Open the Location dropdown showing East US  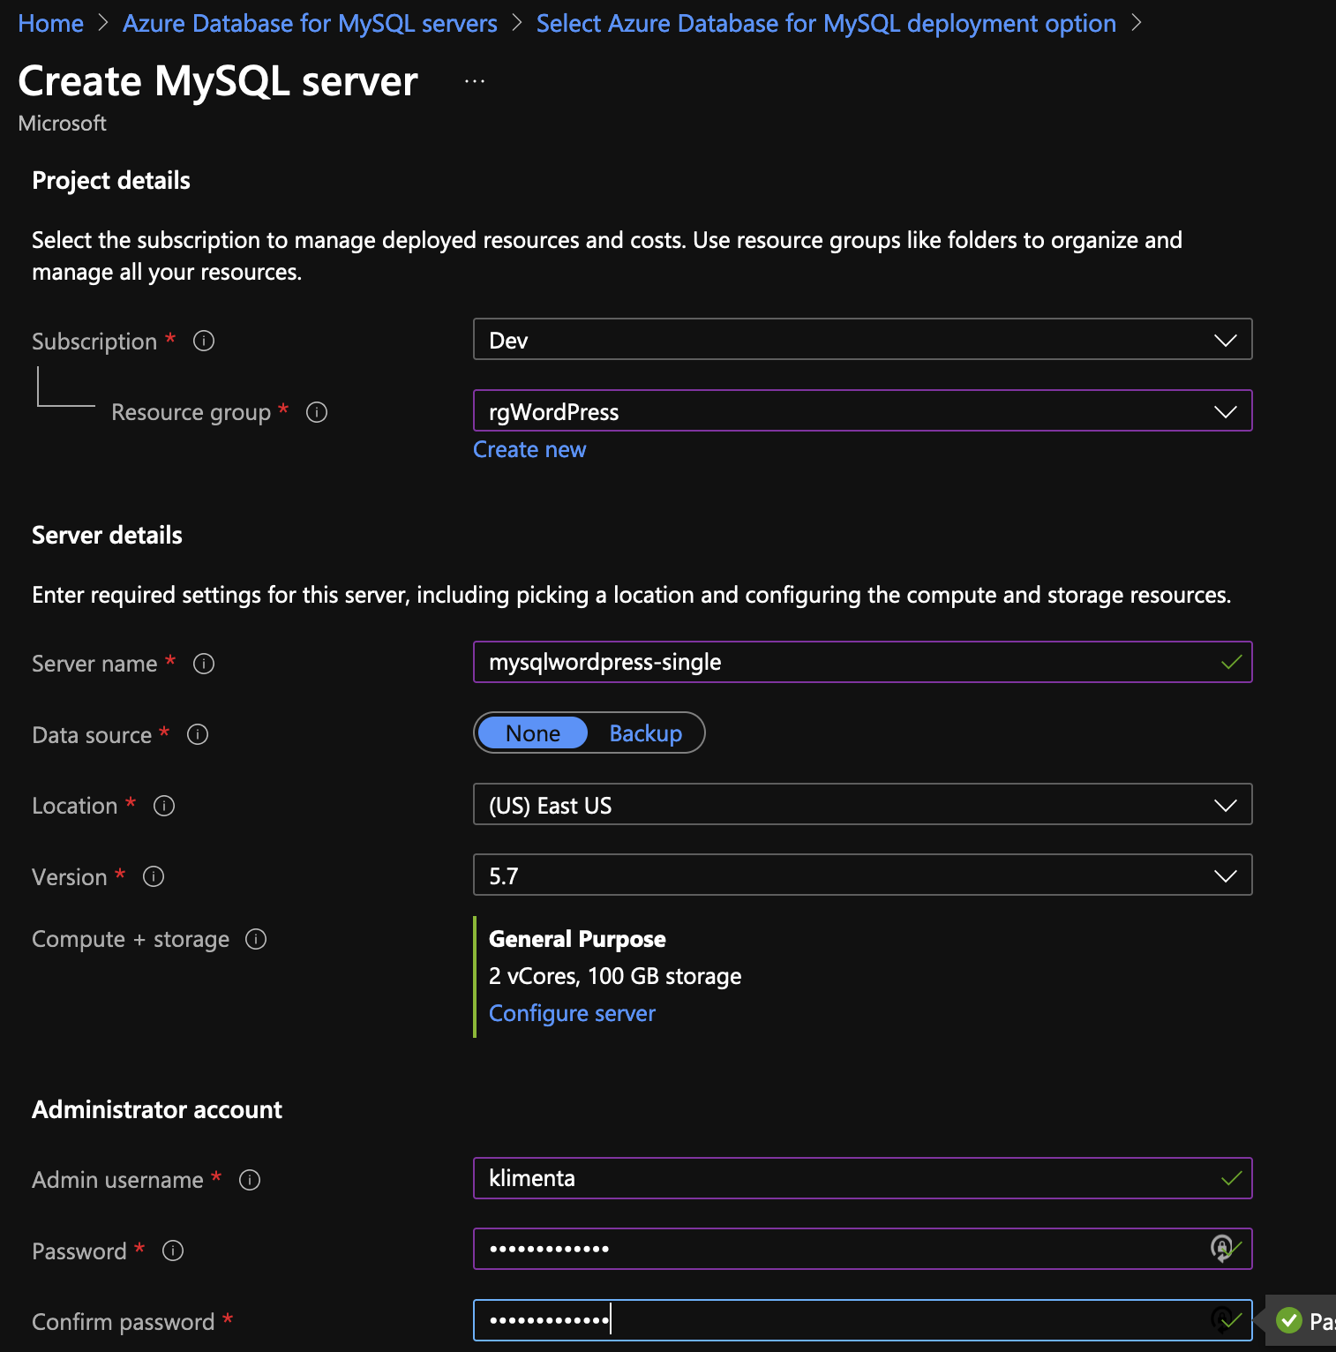click(863, 805)
